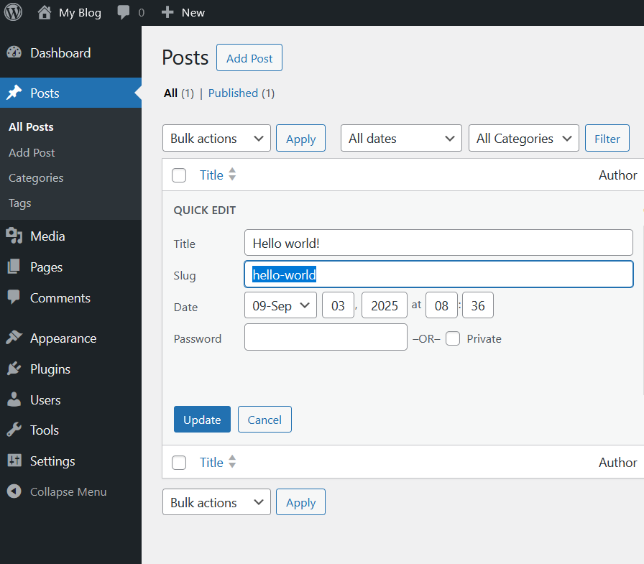Click the WordPress logo icon
The width and height of the screenshot is (644, 564).
coord(14,12)
